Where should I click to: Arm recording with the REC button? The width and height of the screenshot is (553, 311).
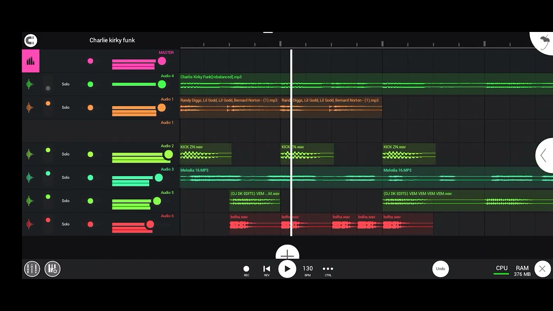(x=246, y=271)
